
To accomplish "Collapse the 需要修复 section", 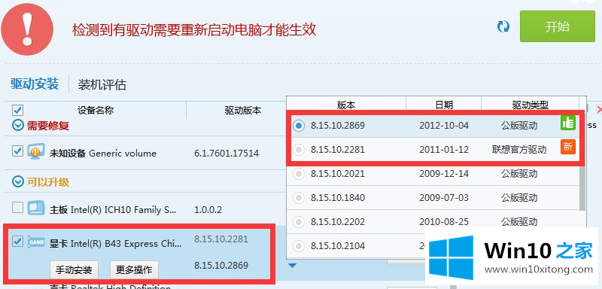I will pos(17,125).
